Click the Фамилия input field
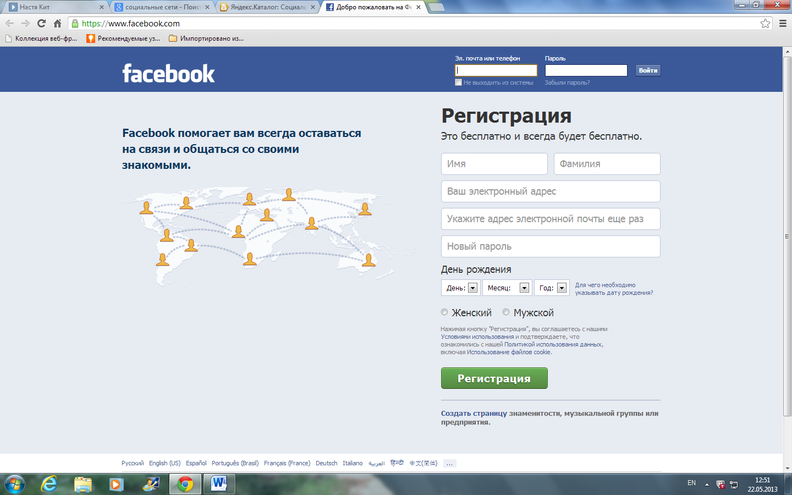Viewport: 792px width, 495px height. (x=607, y=164)
